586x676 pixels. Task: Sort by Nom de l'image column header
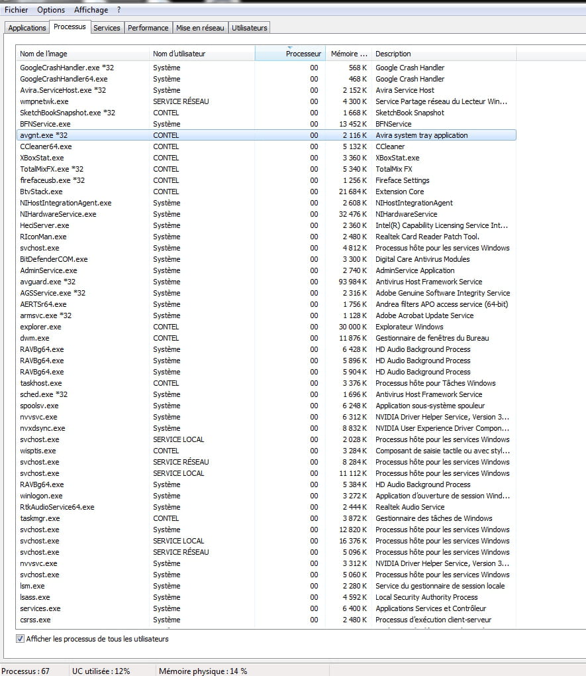[83, 54]
